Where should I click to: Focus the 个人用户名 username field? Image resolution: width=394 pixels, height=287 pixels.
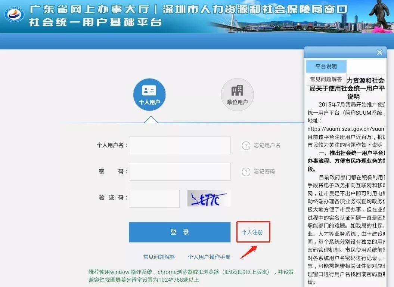click(x=180, y=145)
